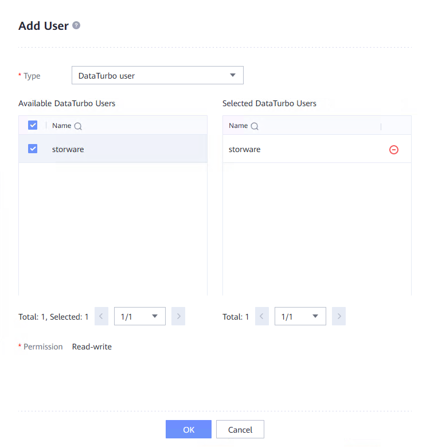Open the Type dropdown showing DataTurbo user

tap(158, 75)
